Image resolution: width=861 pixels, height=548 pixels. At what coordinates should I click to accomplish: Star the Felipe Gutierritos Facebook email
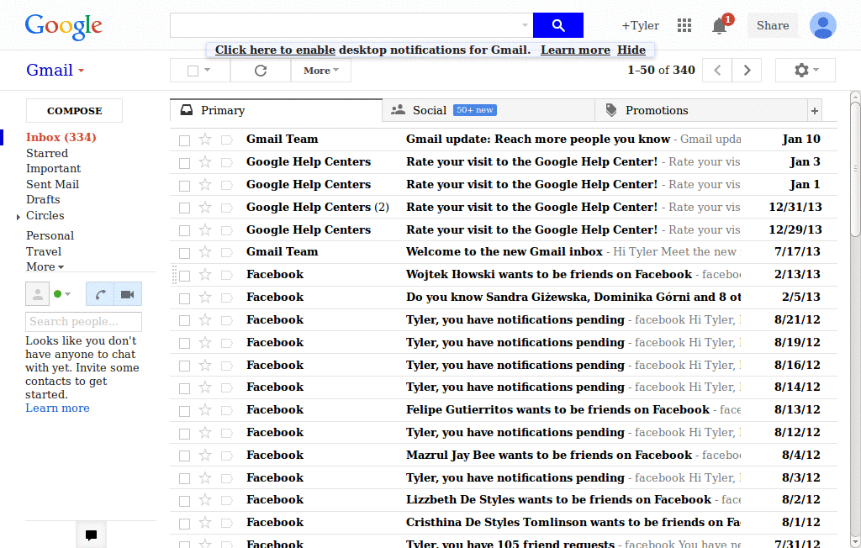point(205,410)
